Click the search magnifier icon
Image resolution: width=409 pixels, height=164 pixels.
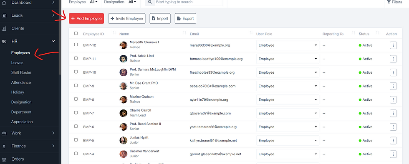(150, 2)
